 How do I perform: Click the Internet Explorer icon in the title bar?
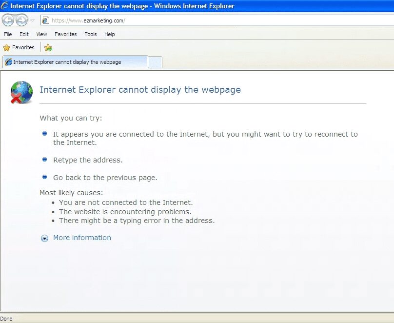[x=5, y=5]
